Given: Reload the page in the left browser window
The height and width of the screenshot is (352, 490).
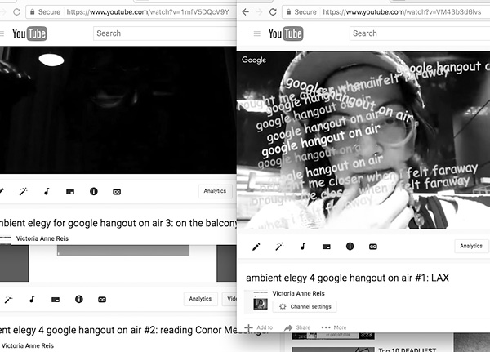Looking at the screenshot, I should [x=16, y=12].
